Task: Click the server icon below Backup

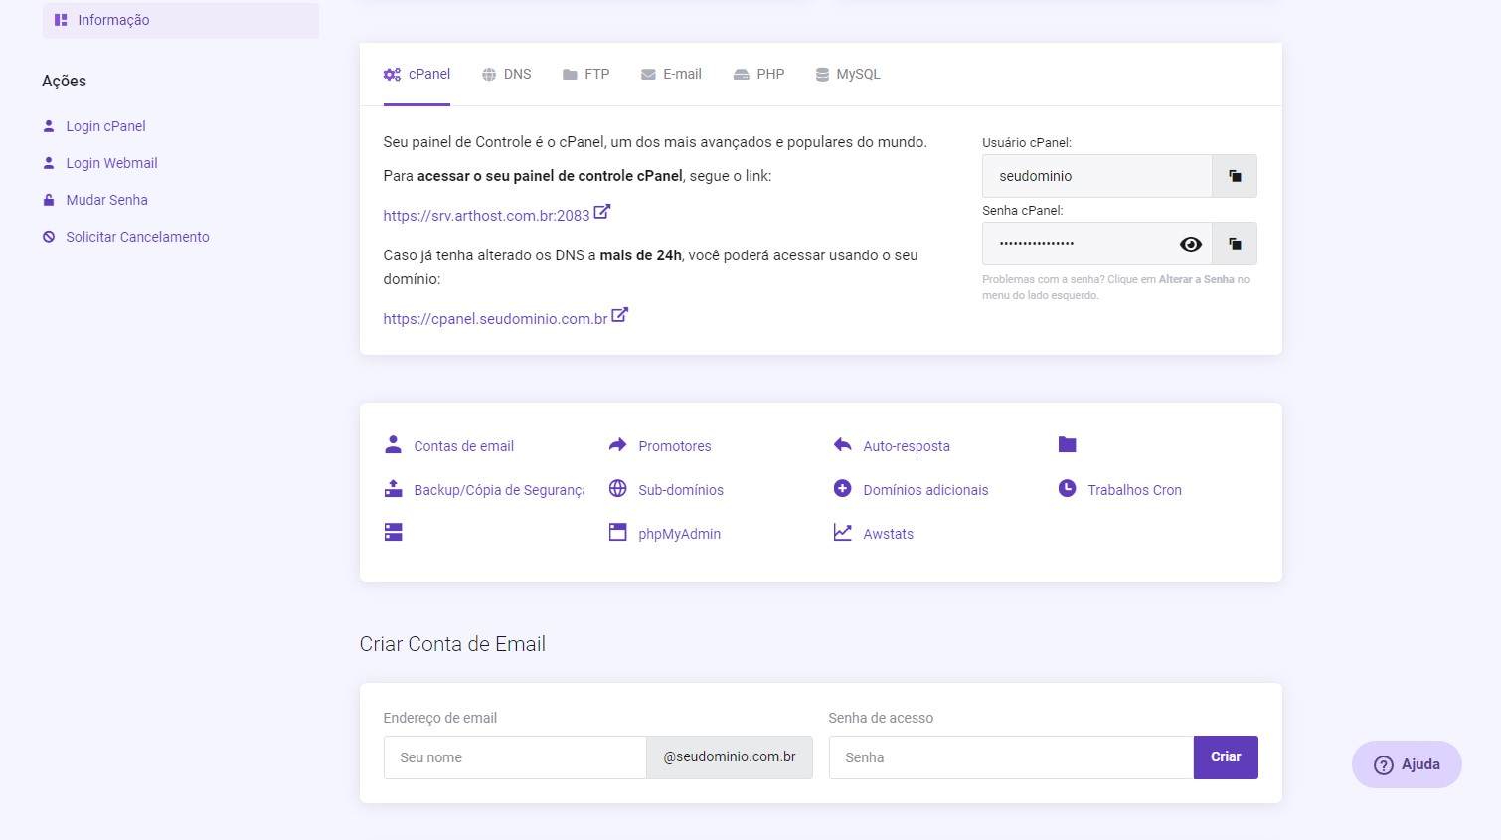Action: 394,533
